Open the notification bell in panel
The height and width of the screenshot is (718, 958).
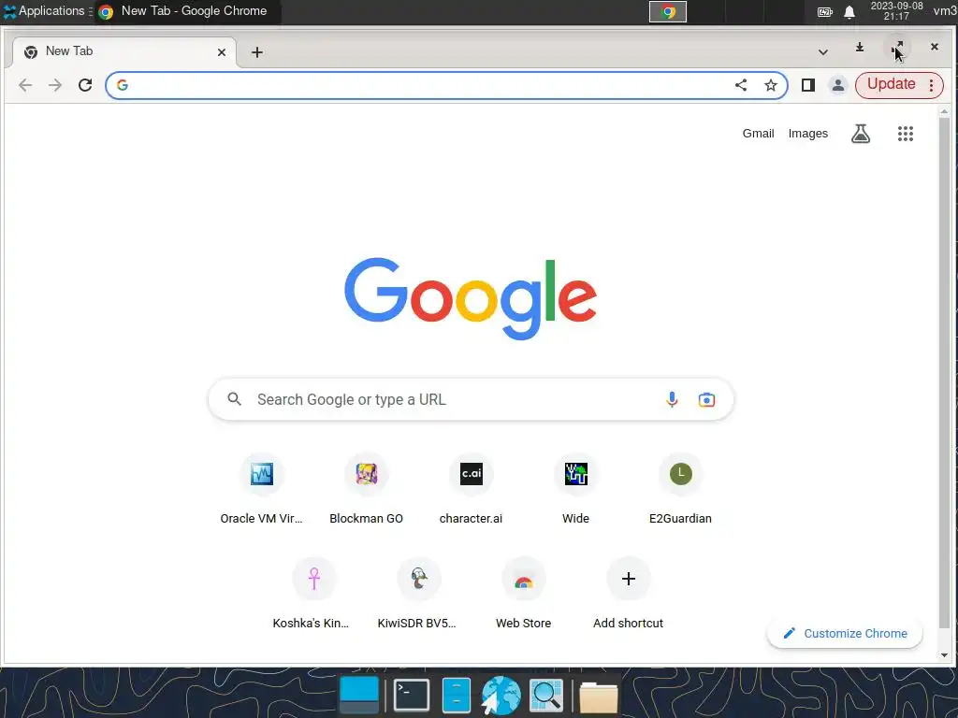pos(849,12)
